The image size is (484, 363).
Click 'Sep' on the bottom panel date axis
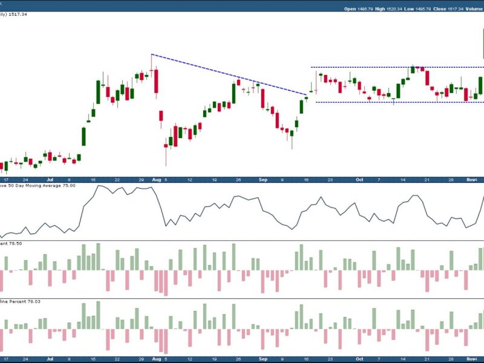click(x=263, y=359)
